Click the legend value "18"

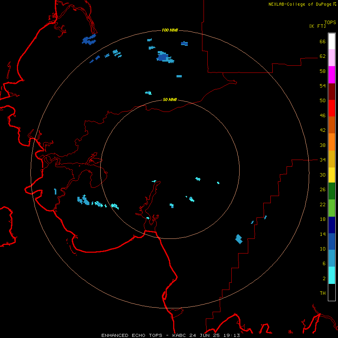[323, 219]
